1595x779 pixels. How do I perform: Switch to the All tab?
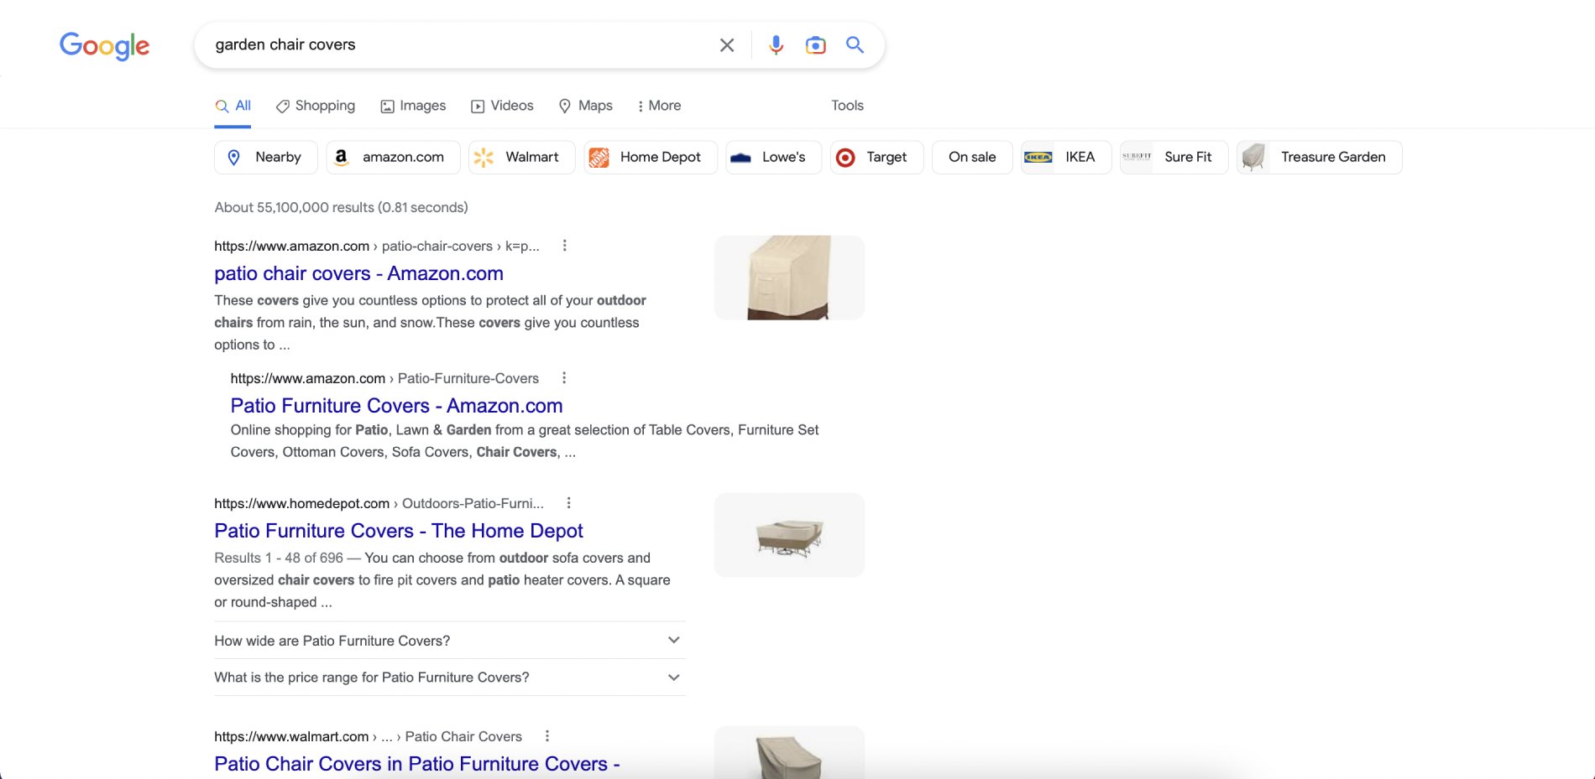coord(233,106)
